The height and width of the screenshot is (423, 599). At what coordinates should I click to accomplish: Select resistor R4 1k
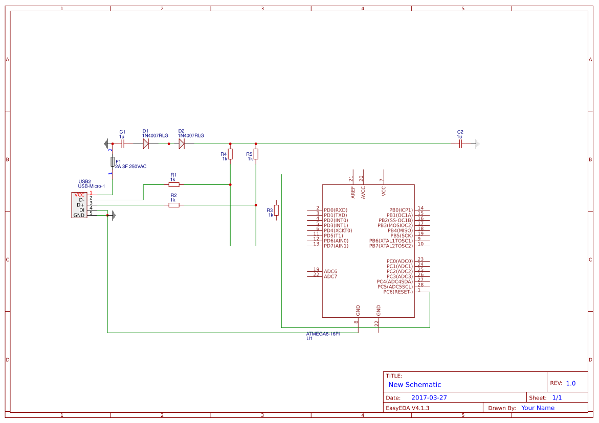click(230, 155)
